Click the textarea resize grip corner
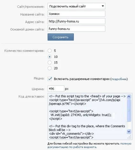This screenshot has height=150, width=135. tap(129, 137)
